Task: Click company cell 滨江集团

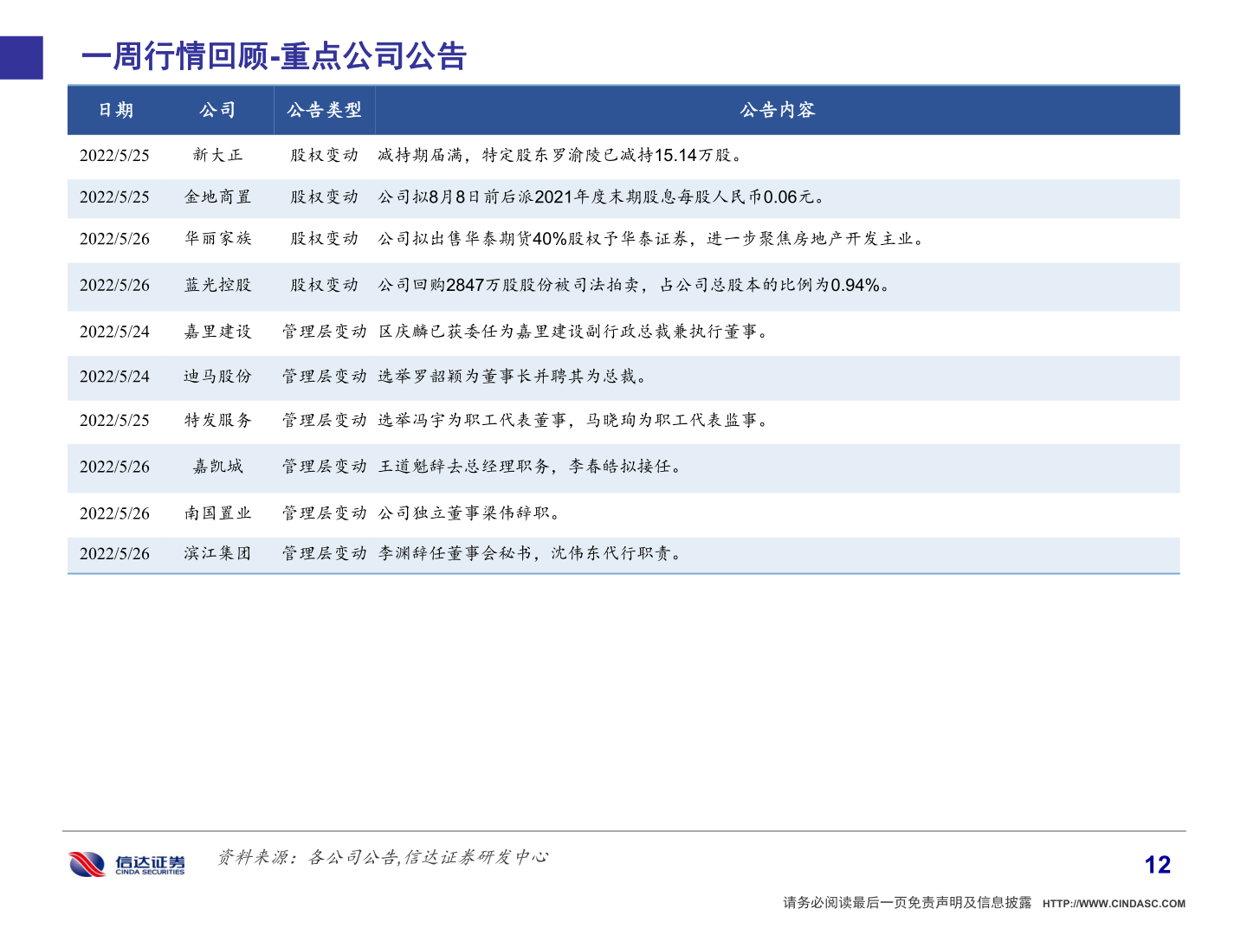Action: (x=218, y=553)
